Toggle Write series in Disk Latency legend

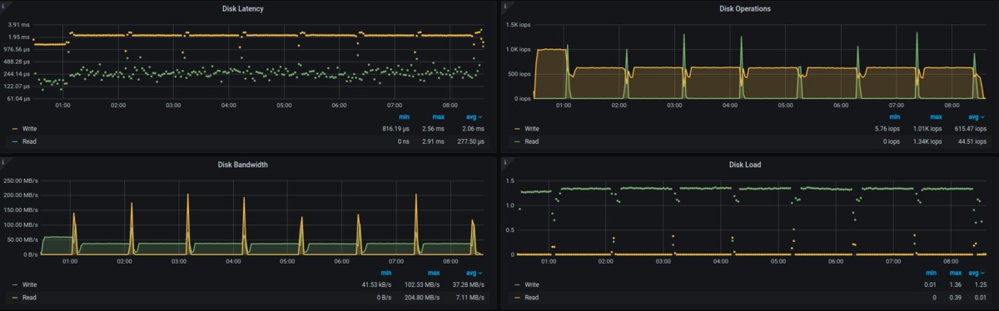coord(29,130)
